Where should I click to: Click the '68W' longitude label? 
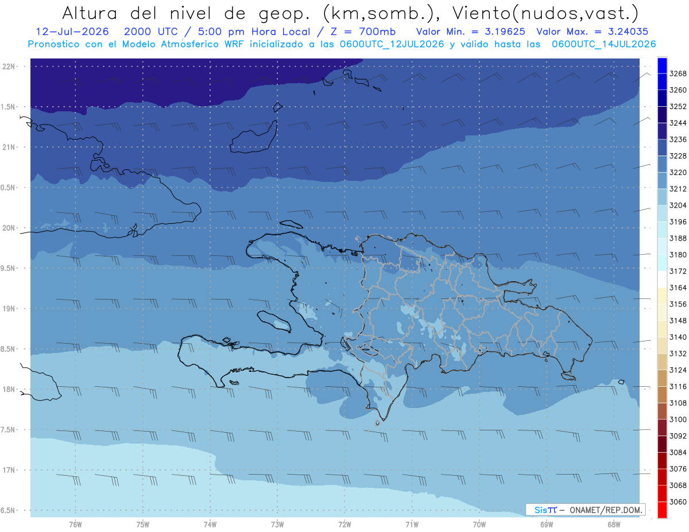[614, 524]
